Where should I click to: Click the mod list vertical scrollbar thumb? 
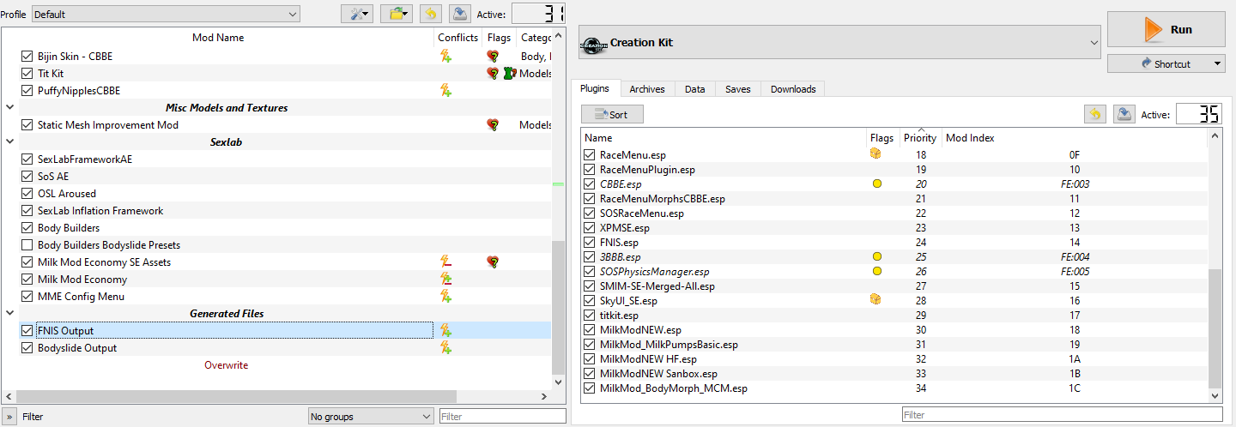point(558,309)
